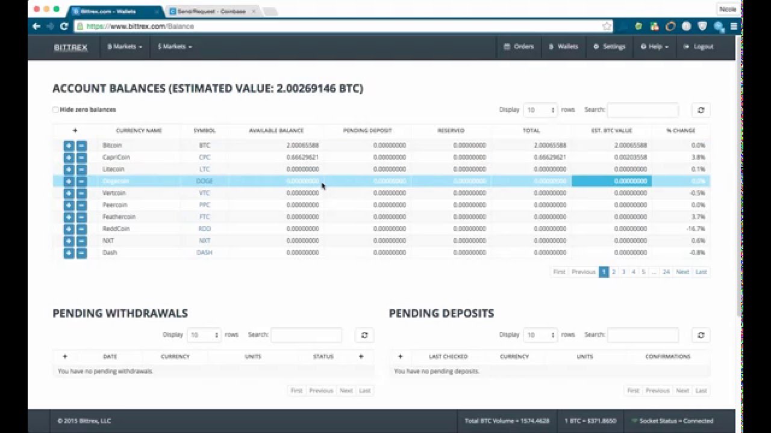Image resolution: width=771 pixels, height=433 pixels.
Task: Click the Socket Status Connected indicator
Action: [x=672, y=421]
